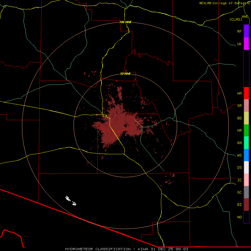The height and width of the screenshot is (251, 251).
Task: Click the DS legend label
Action: coord(239,168)
